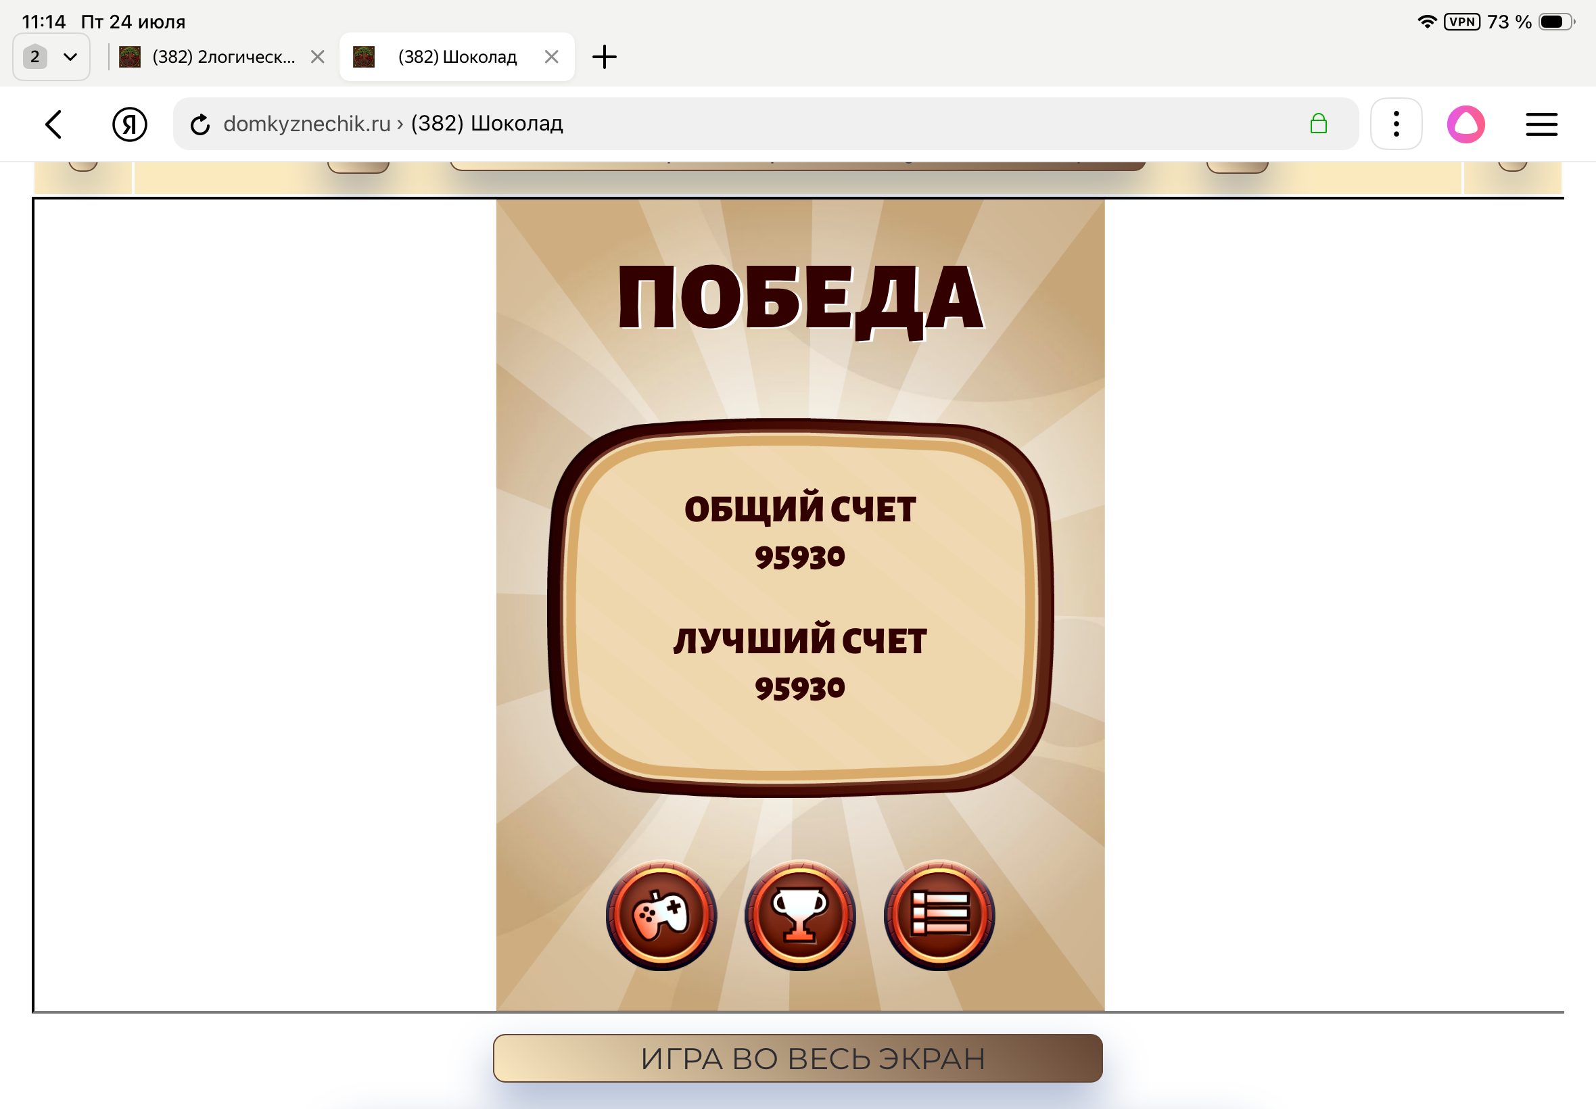Viewport: 1596px width, 1109px height.
Task: Tap the Wi-Fi status icon
Action: [1426, 22]
